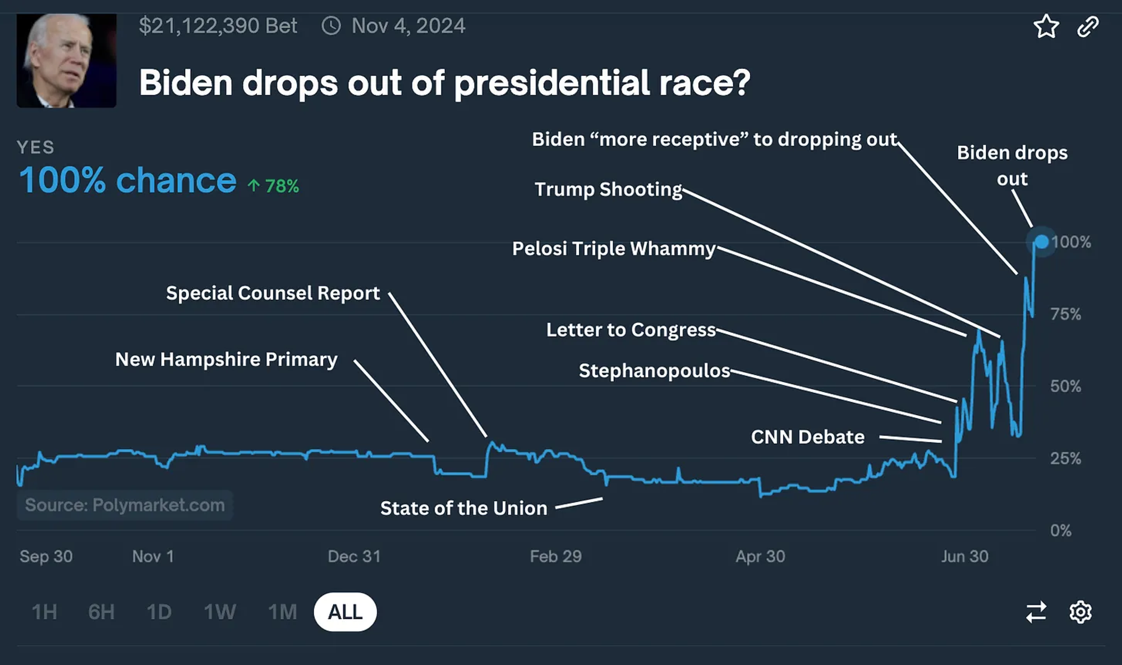
Task: Click the green up-arrow 78% indicator
Action: 273,186
